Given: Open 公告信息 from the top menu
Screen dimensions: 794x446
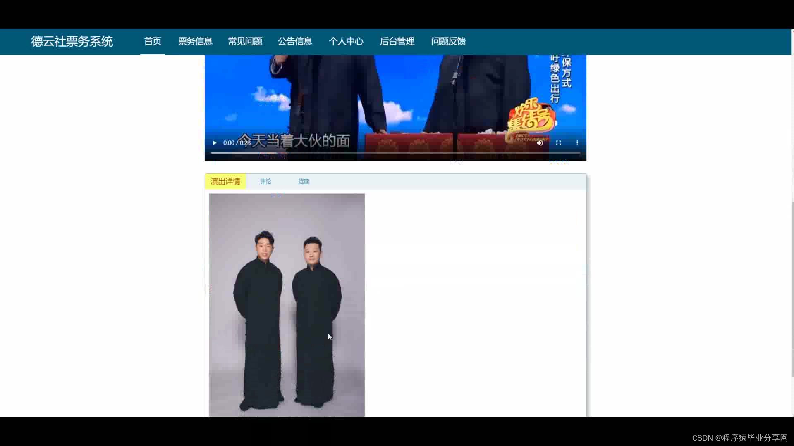Looking at the screenshot, I should tap(295, 41).
